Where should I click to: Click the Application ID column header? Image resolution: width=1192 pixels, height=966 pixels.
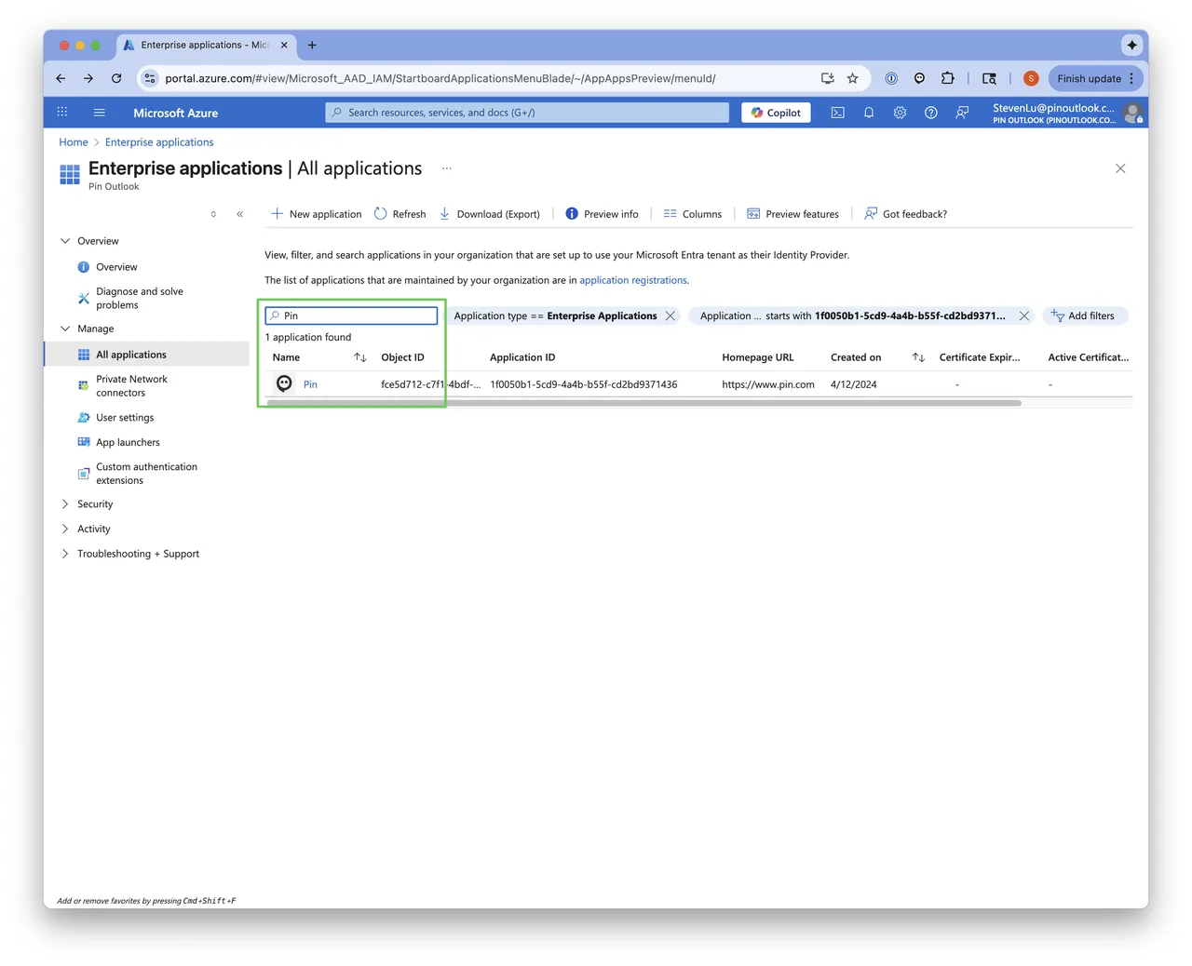tap(522, 357)
